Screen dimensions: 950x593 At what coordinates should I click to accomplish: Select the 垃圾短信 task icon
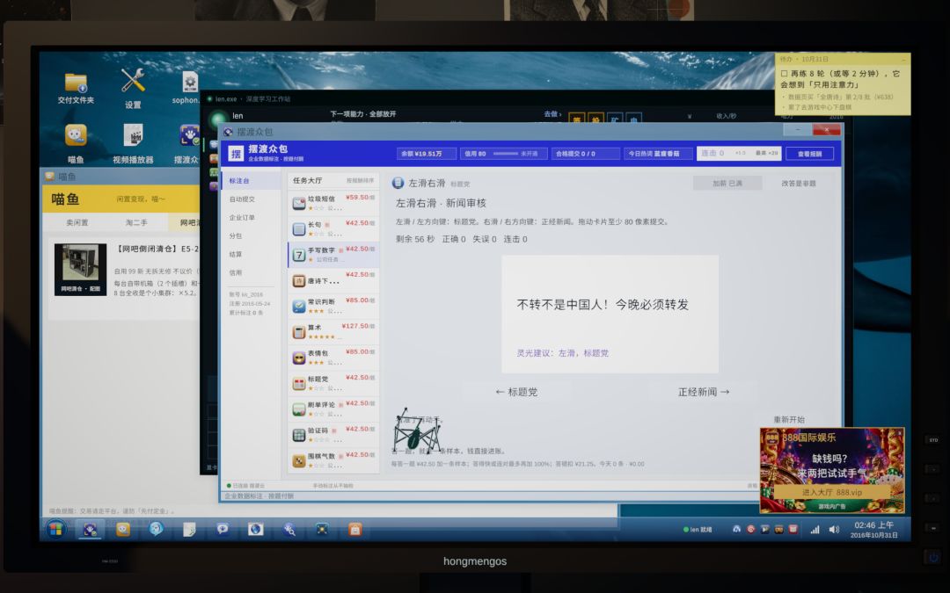tap(299, 203)
